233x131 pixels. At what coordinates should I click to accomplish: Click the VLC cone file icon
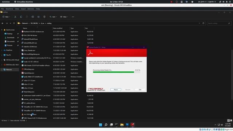[23, 114]
